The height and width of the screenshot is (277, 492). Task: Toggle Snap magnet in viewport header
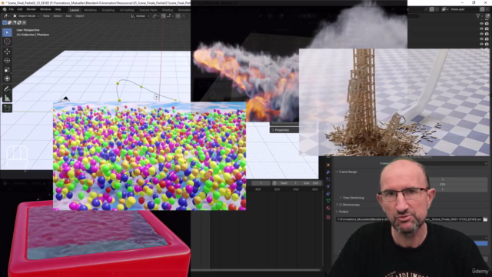[164, 15]
